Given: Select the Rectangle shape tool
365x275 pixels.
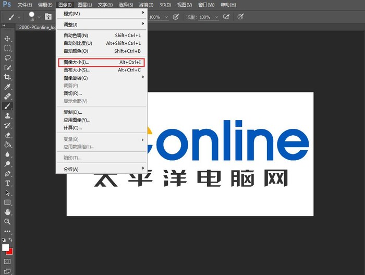Looking at the screenshot, I should coord(7,202).
